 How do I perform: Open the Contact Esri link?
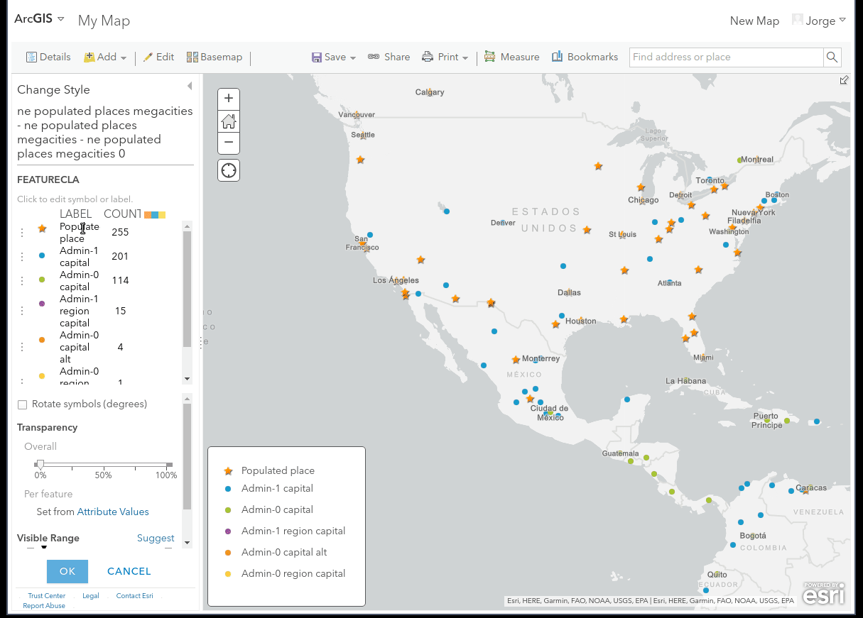pyautogui.click(x=135, y=596)
